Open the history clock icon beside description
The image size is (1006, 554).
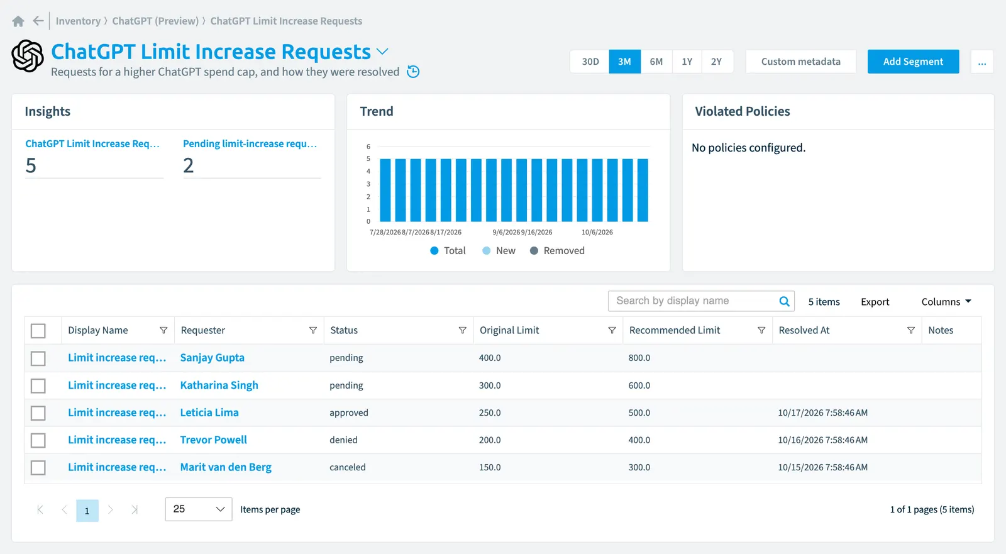[x=413, y=72]
